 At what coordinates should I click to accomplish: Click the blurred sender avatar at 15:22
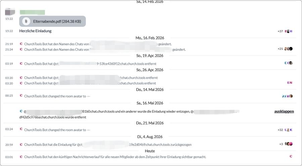point(10,12)
